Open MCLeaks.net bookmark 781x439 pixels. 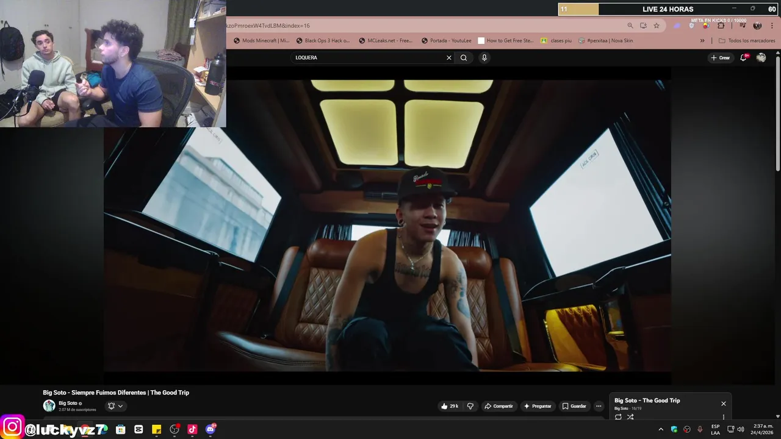[x=386, y=41]
